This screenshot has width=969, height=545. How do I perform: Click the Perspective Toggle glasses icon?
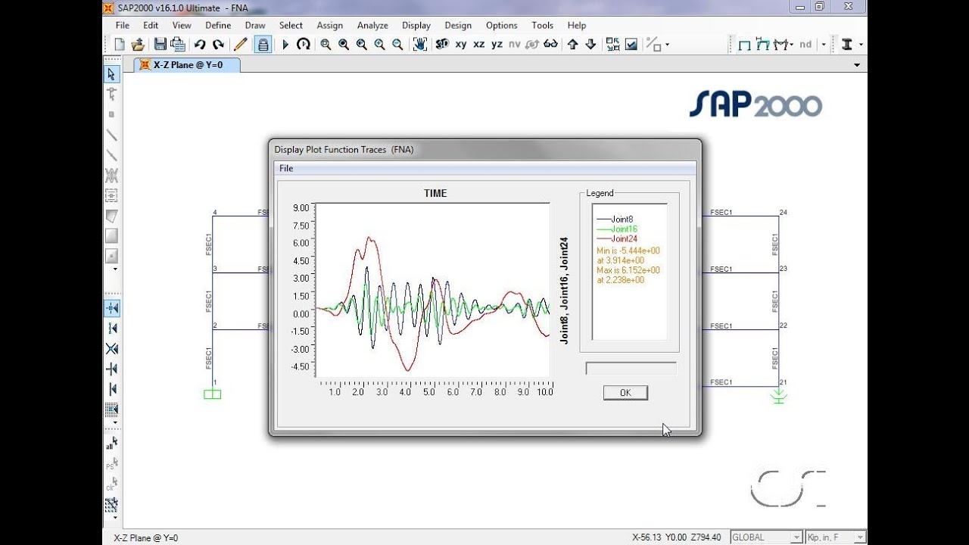[x=551, y=45]
